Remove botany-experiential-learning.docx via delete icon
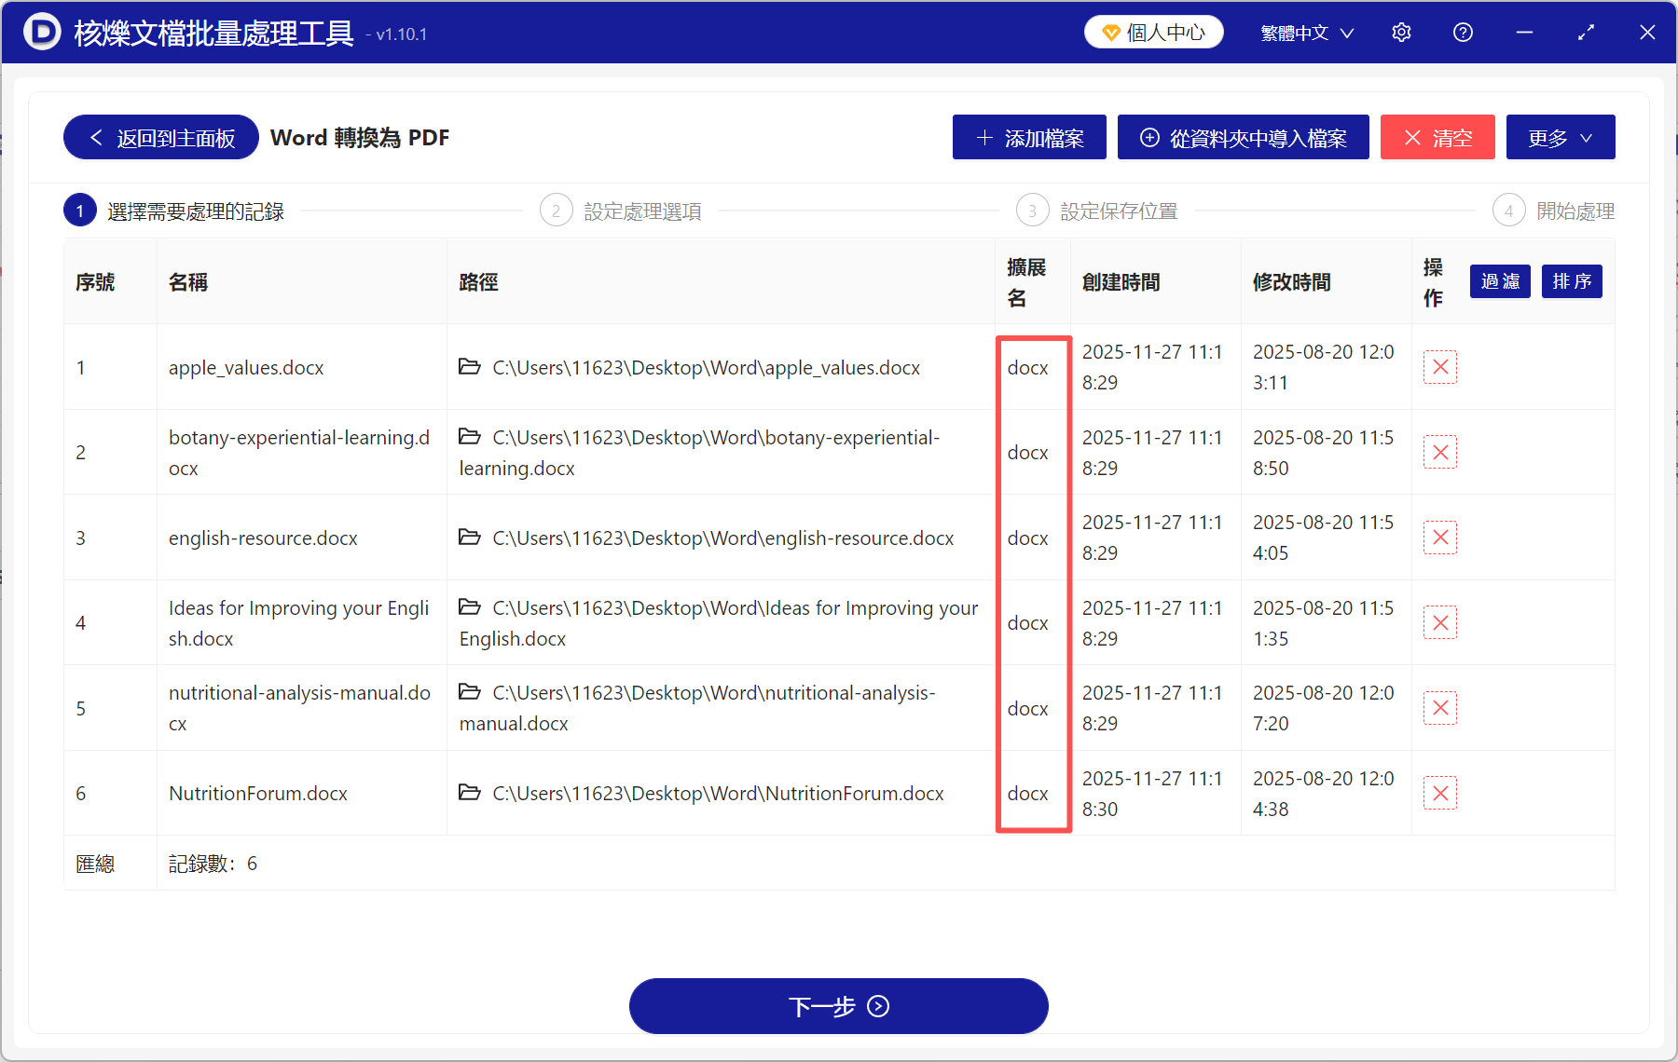Image resolution: width=1678 pixels, height=1062 pixels. pos(1440,452)
